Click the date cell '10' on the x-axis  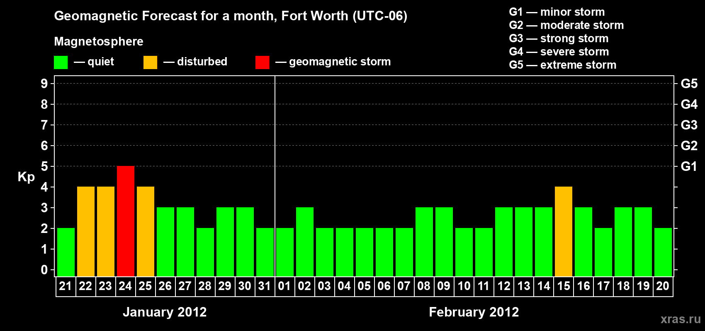[x=464, y=286]
